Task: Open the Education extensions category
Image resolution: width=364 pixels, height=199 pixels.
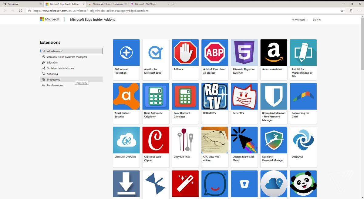Action: (x=53, y=62)
